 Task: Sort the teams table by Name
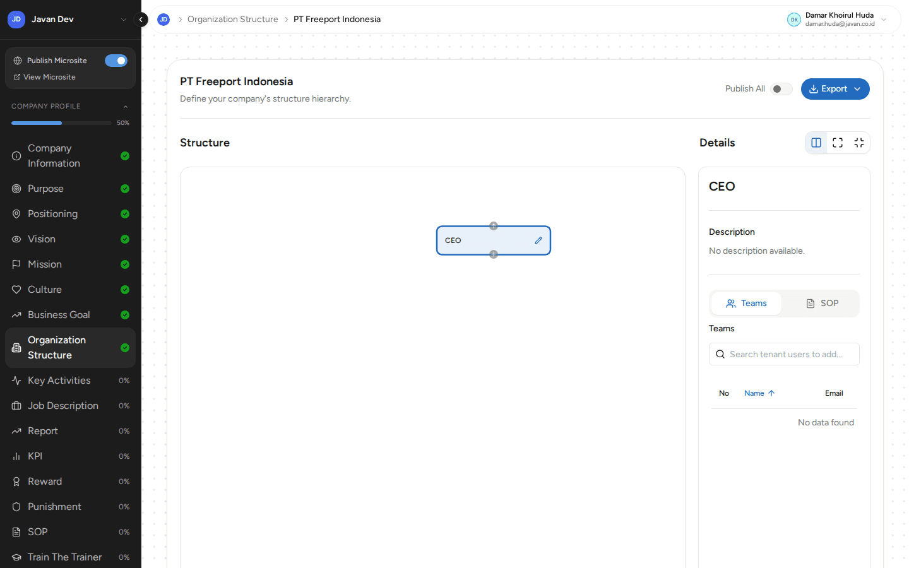coord(759,393)
